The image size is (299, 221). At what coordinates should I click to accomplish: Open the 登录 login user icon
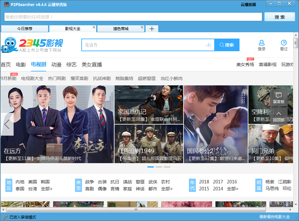coord(261,42)
